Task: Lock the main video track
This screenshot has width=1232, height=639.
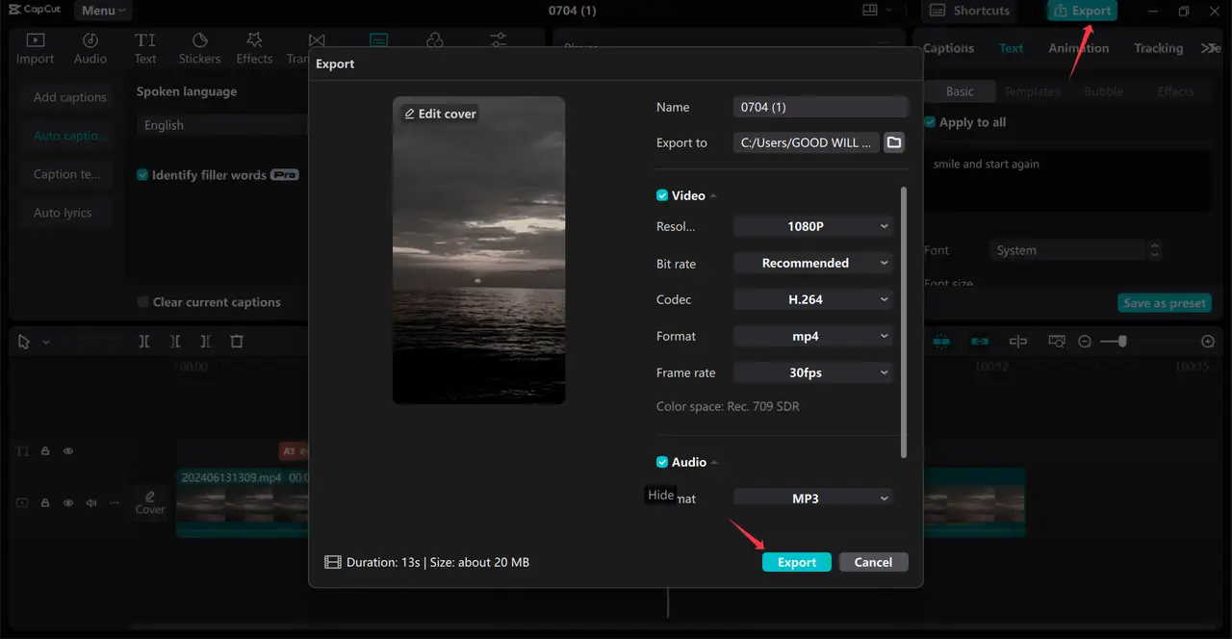Action: (45, 502)
